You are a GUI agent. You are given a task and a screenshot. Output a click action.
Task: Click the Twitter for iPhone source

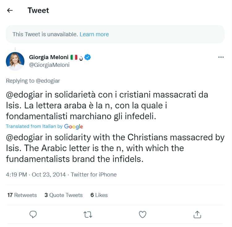tap(93, 175)
